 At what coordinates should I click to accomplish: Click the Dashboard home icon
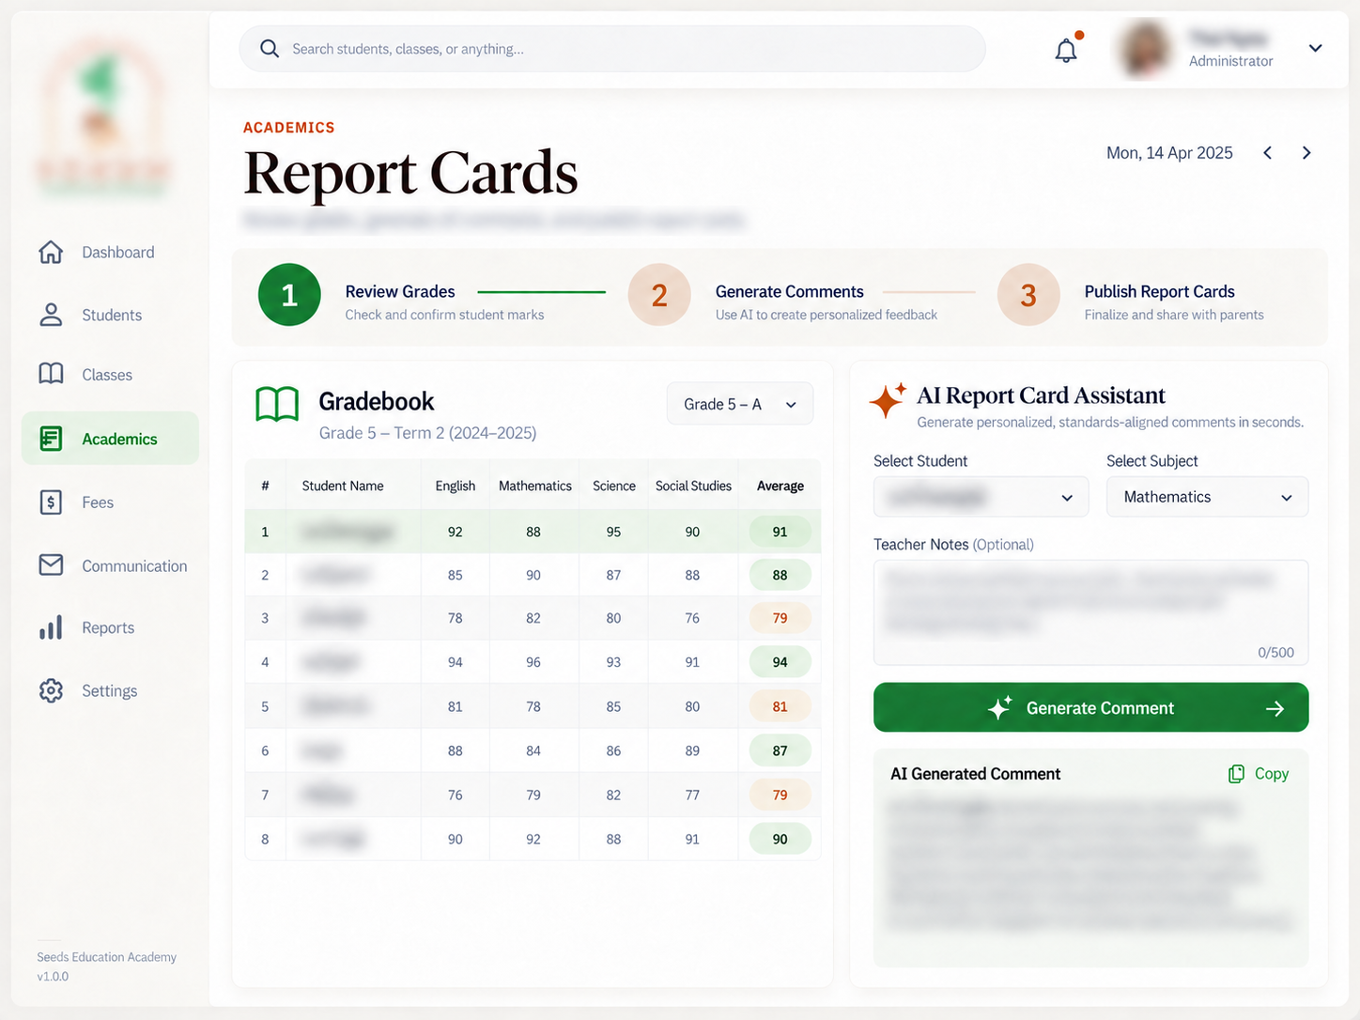pos(51,252)
